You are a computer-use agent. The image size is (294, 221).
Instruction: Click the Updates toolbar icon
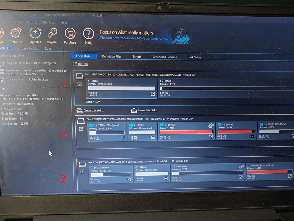coord(35,33)
